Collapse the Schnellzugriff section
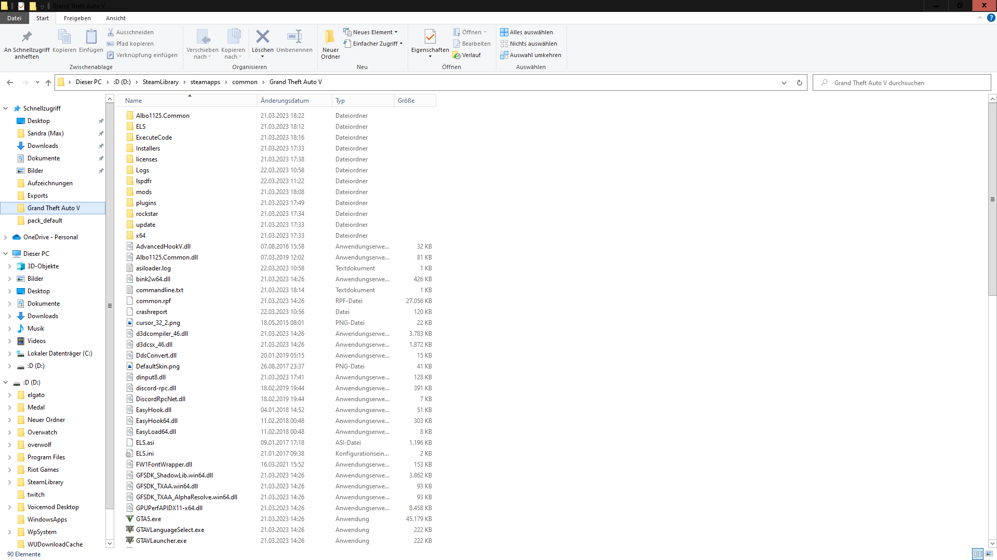The height and width of the screenshot is (560, 997). point(6,108)
